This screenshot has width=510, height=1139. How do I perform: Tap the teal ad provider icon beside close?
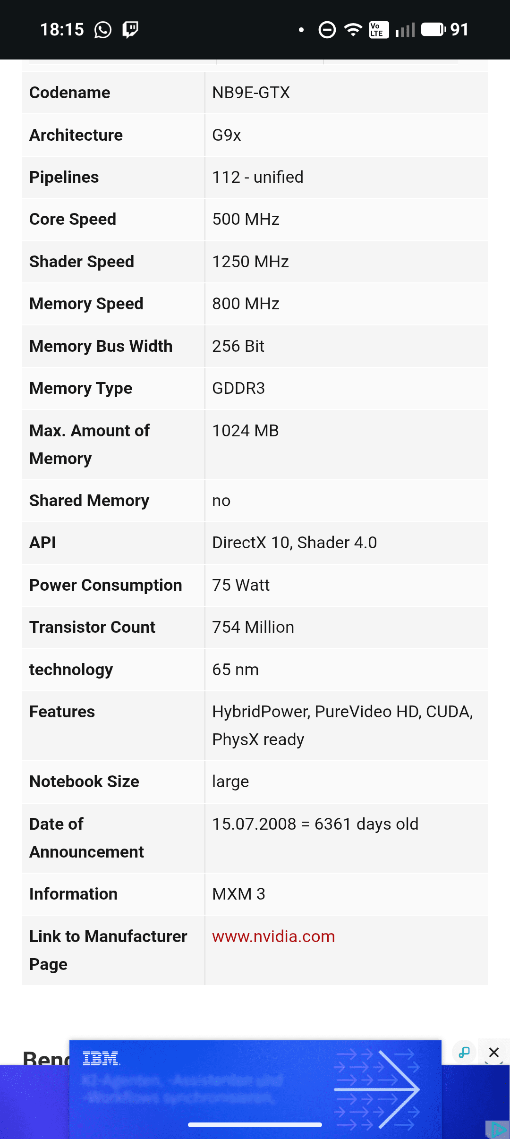464,1052
